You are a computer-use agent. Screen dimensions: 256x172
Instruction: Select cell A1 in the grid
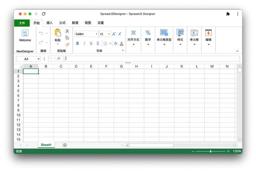point(31,71)
